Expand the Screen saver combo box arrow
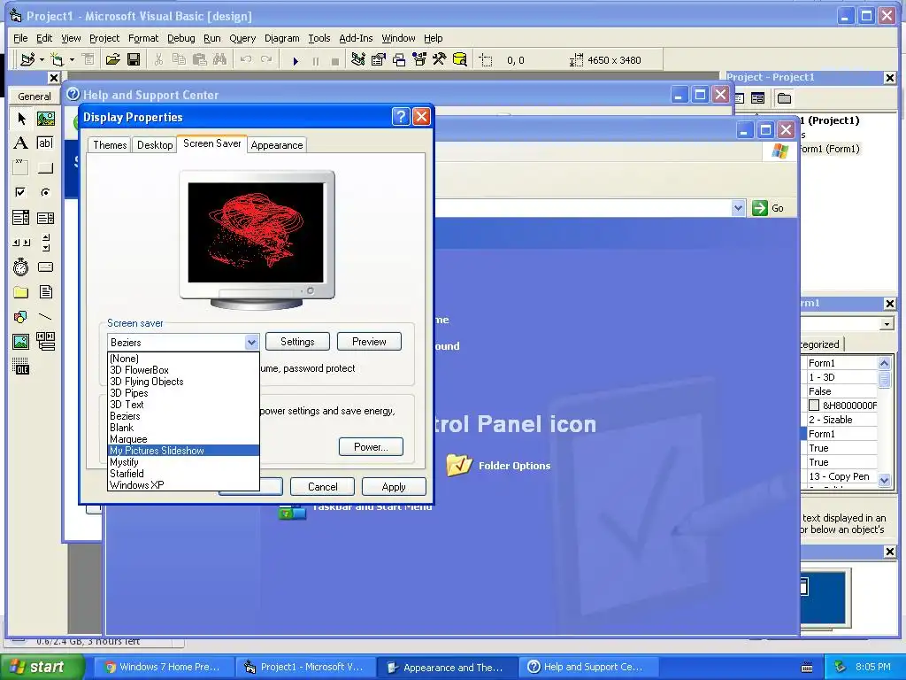 (251, 343)
